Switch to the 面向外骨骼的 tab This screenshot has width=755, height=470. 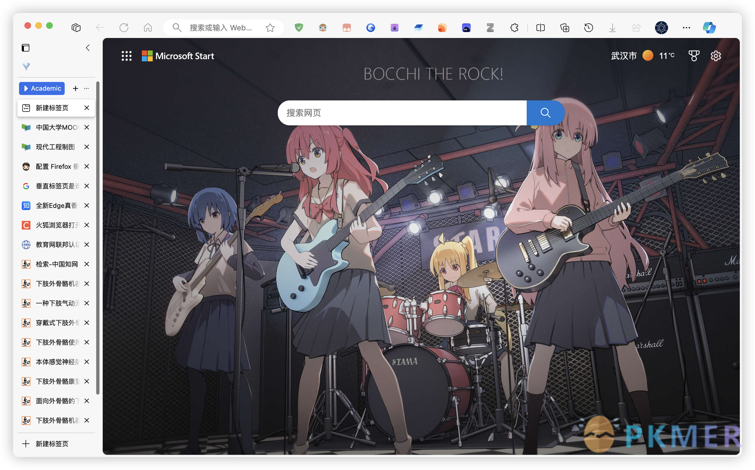pyautogui.click(x=56, y=401)
